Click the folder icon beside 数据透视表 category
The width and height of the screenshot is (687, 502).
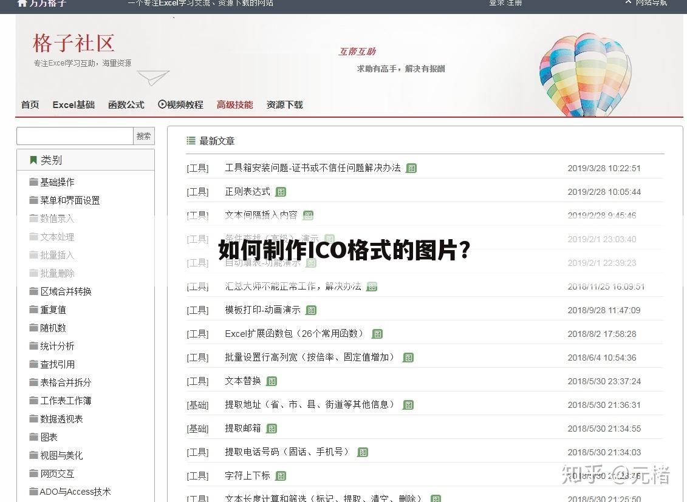(33, 418)
